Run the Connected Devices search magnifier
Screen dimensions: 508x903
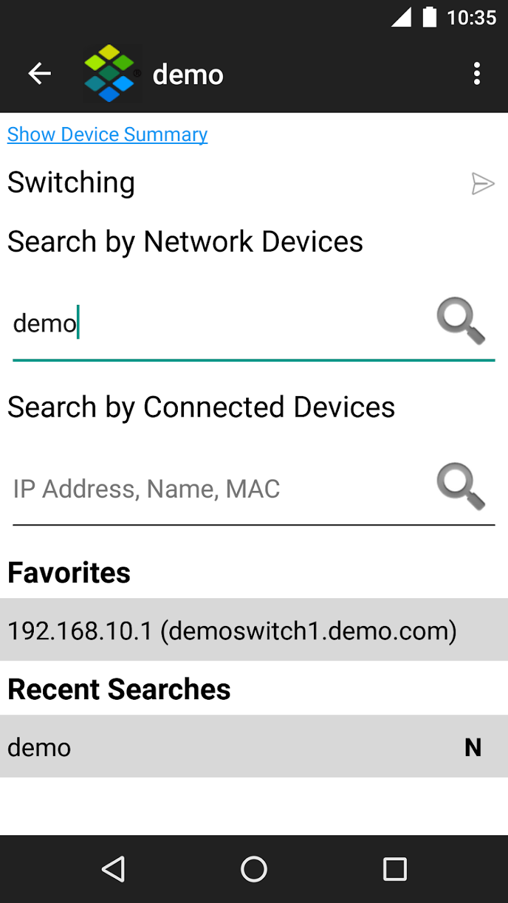pyautogui.click(x=461, y=487)
